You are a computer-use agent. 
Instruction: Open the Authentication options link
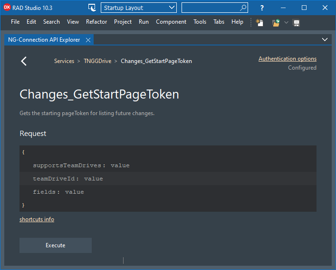[287, 59]
